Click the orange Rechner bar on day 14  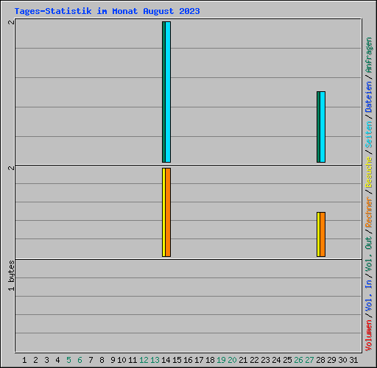click(x=168, y=213)
